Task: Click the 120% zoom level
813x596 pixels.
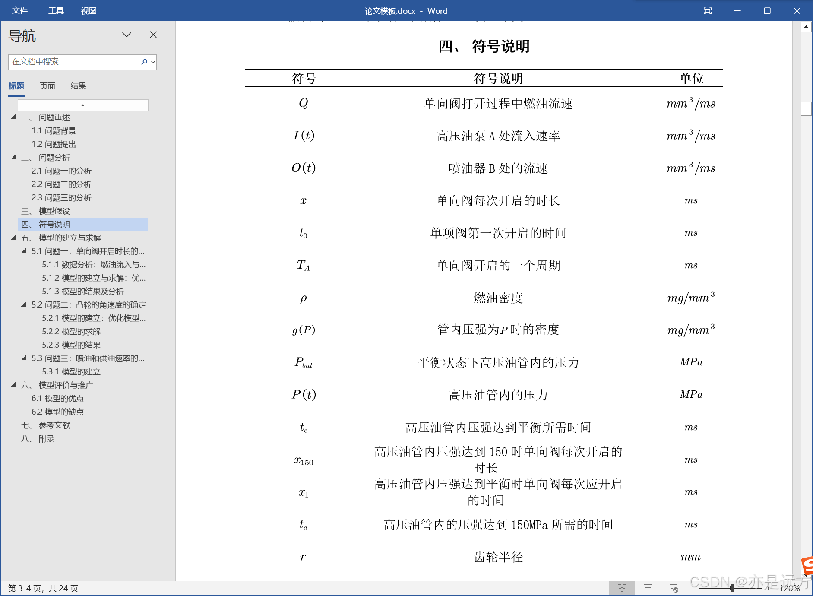Action: 790,588
